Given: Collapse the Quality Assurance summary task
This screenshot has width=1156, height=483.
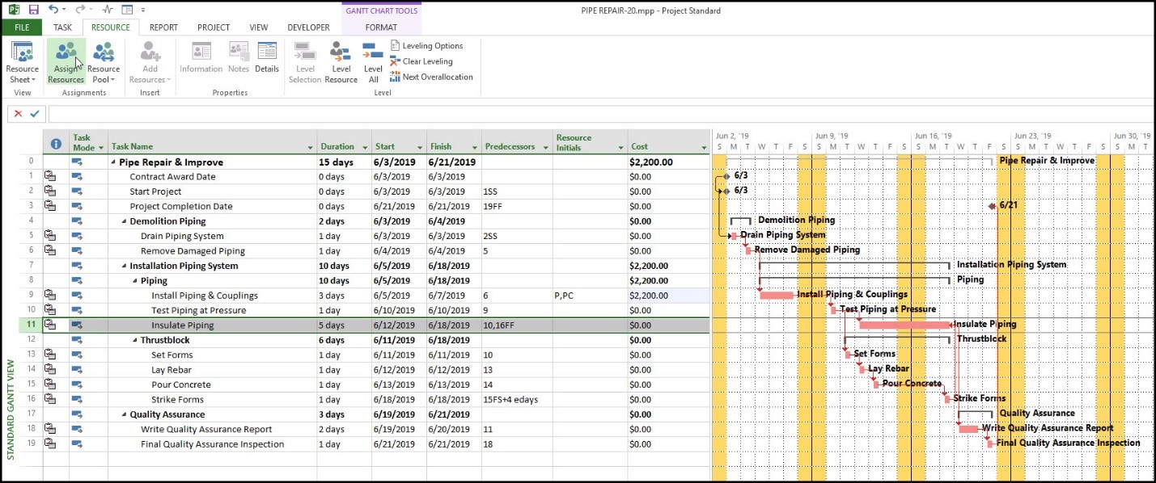Looking at the screenshot, I should coord(124,414).
